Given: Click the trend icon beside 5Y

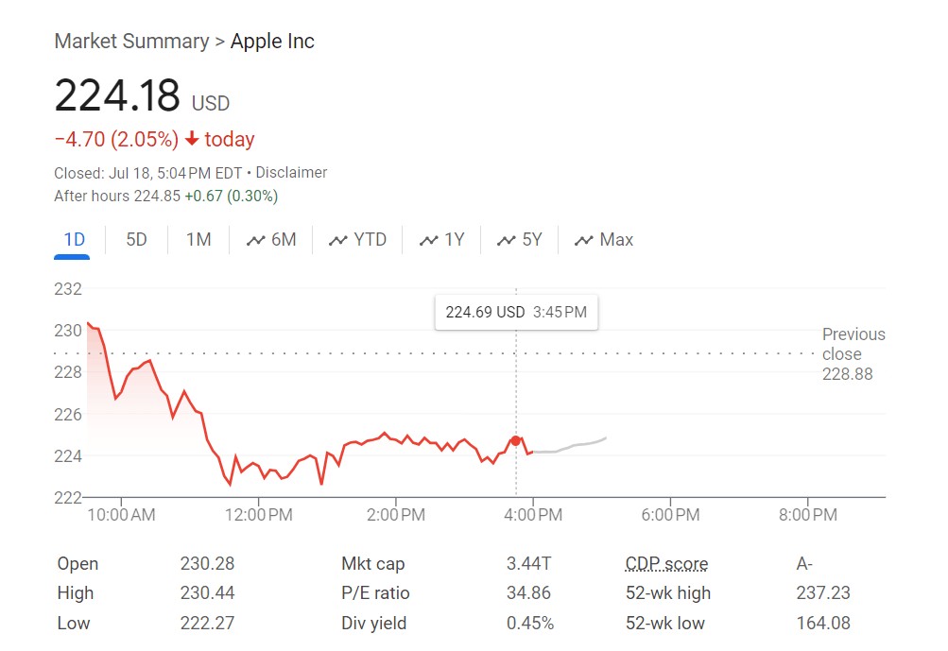Looking at the screenshot, I should click(507, 241).
